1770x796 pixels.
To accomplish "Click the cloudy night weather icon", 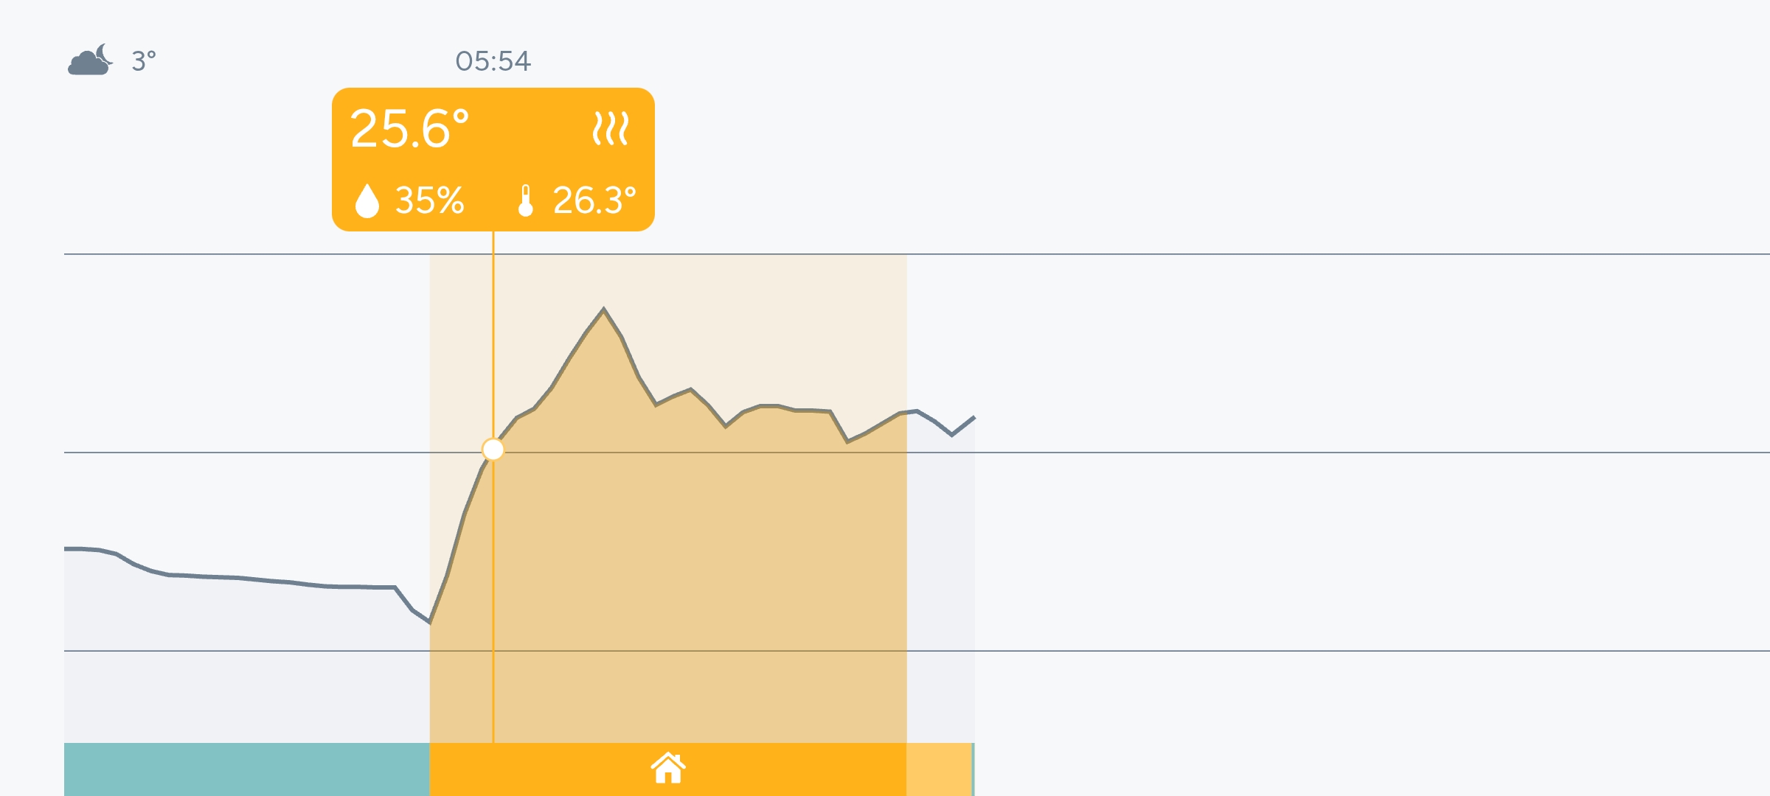I will (90, 60).
